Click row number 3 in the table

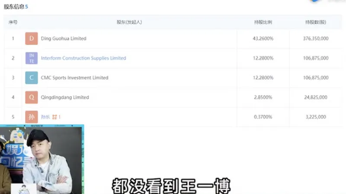point(13,78)
